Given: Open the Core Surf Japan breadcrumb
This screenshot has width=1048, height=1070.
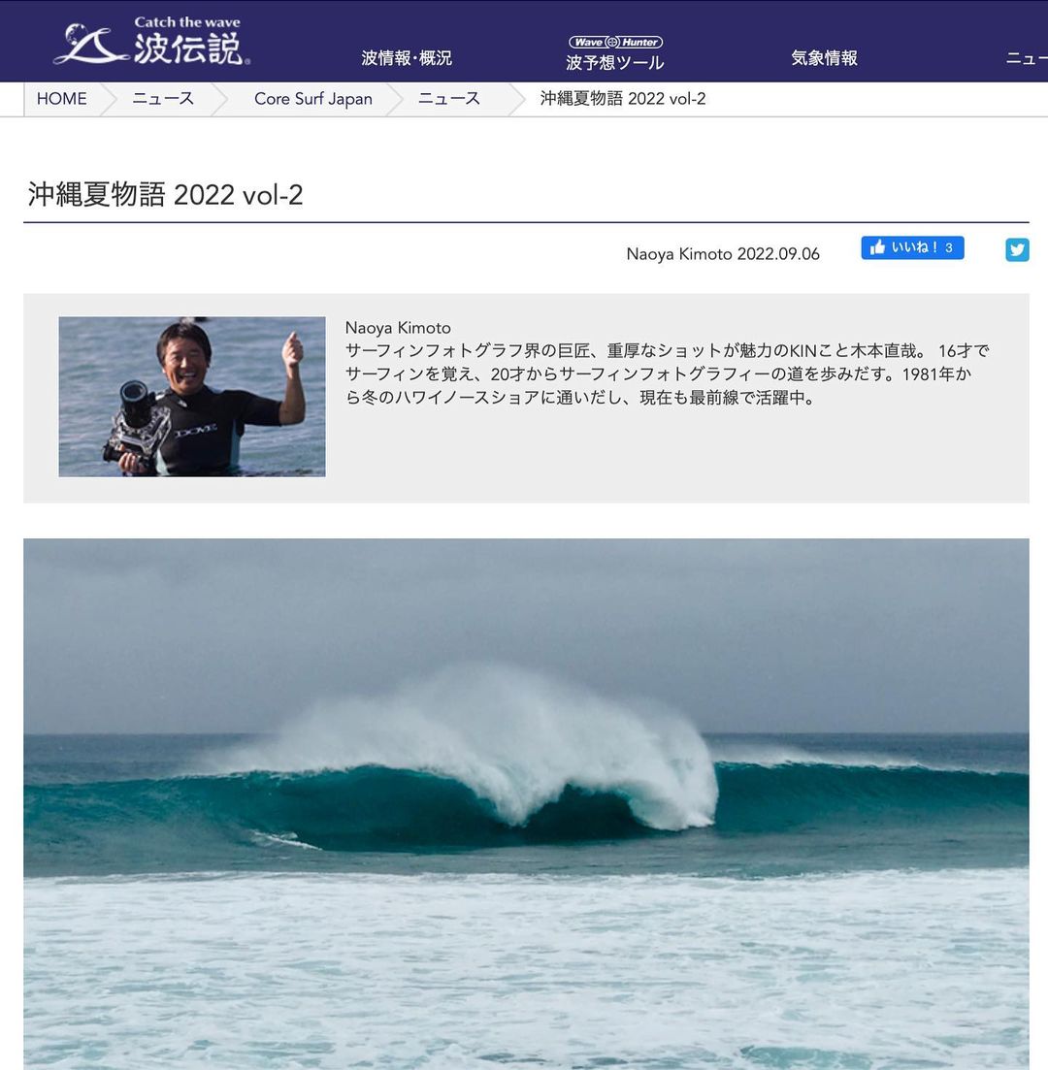Looking at the screenshot, I should pyautogui.click(x=312, y=99).
